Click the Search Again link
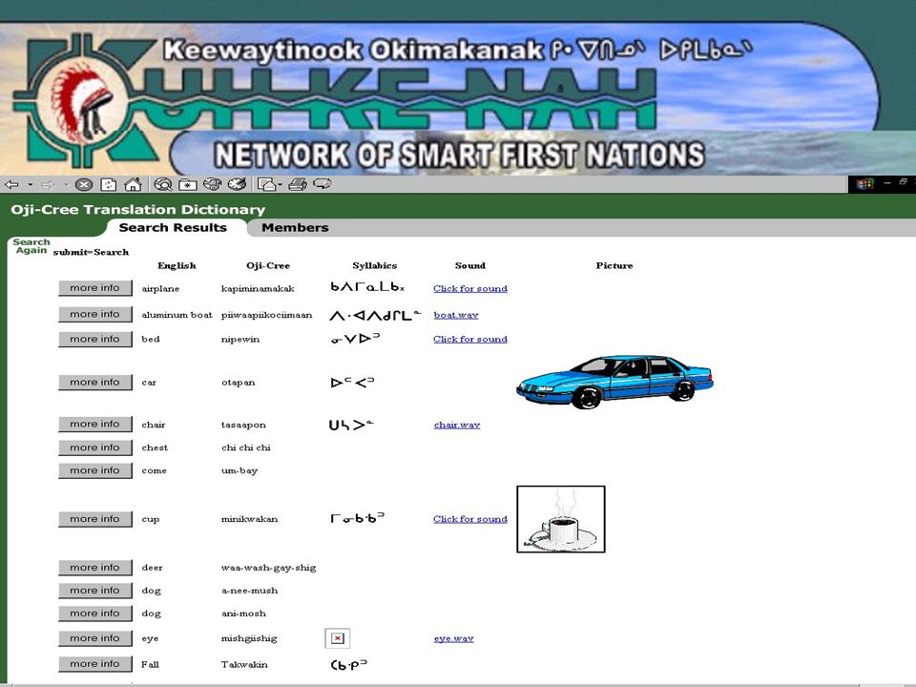Image resolution: width=916 pixels, height=687 pixels. pyautogui.click(x=31, y=246)
